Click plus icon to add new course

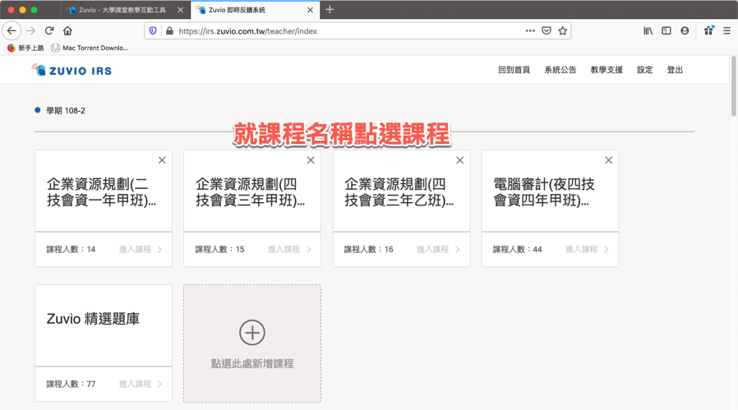(252, 333)
